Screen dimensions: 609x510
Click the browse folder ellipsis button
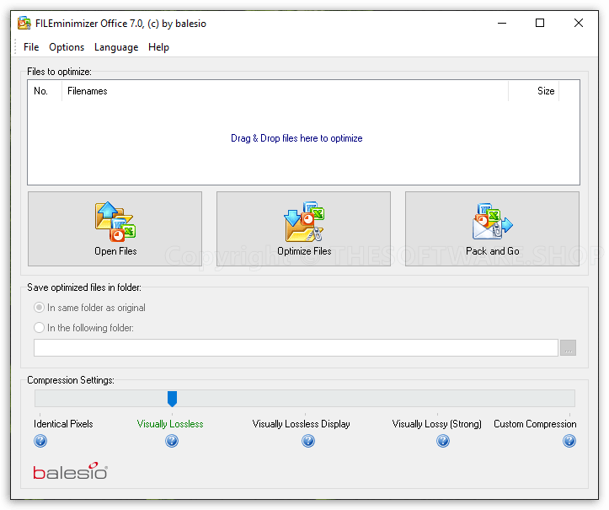pyautogui.click(x=569, y=347)
